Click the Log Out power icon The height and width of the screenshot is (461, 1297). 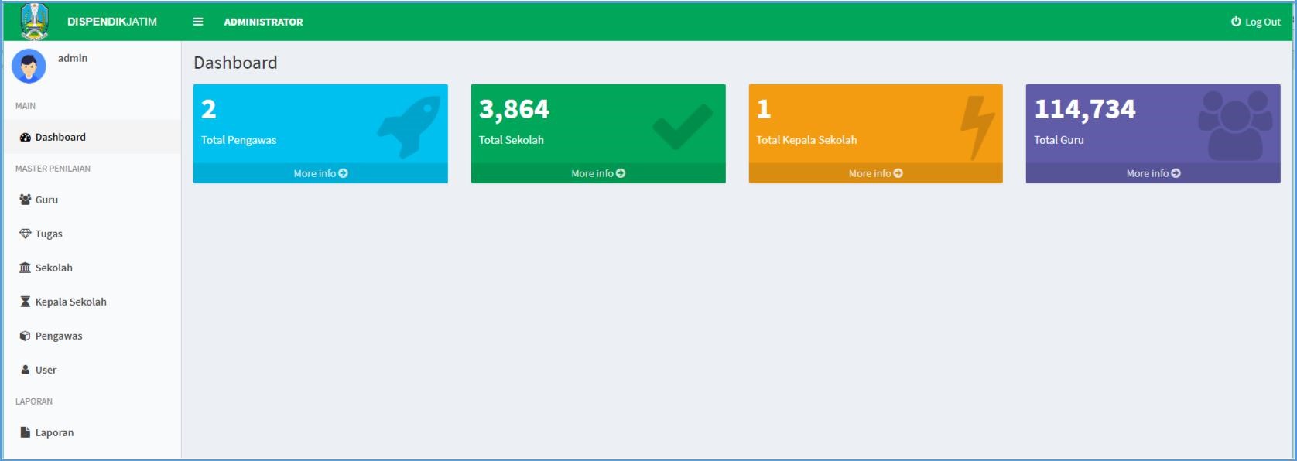point(1236,22)
